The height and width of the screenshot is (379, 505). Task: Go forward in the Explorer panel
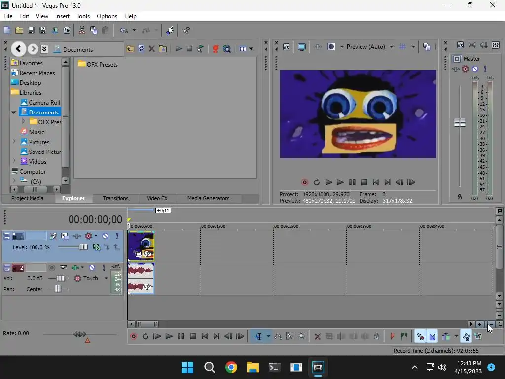pos(33,49)
